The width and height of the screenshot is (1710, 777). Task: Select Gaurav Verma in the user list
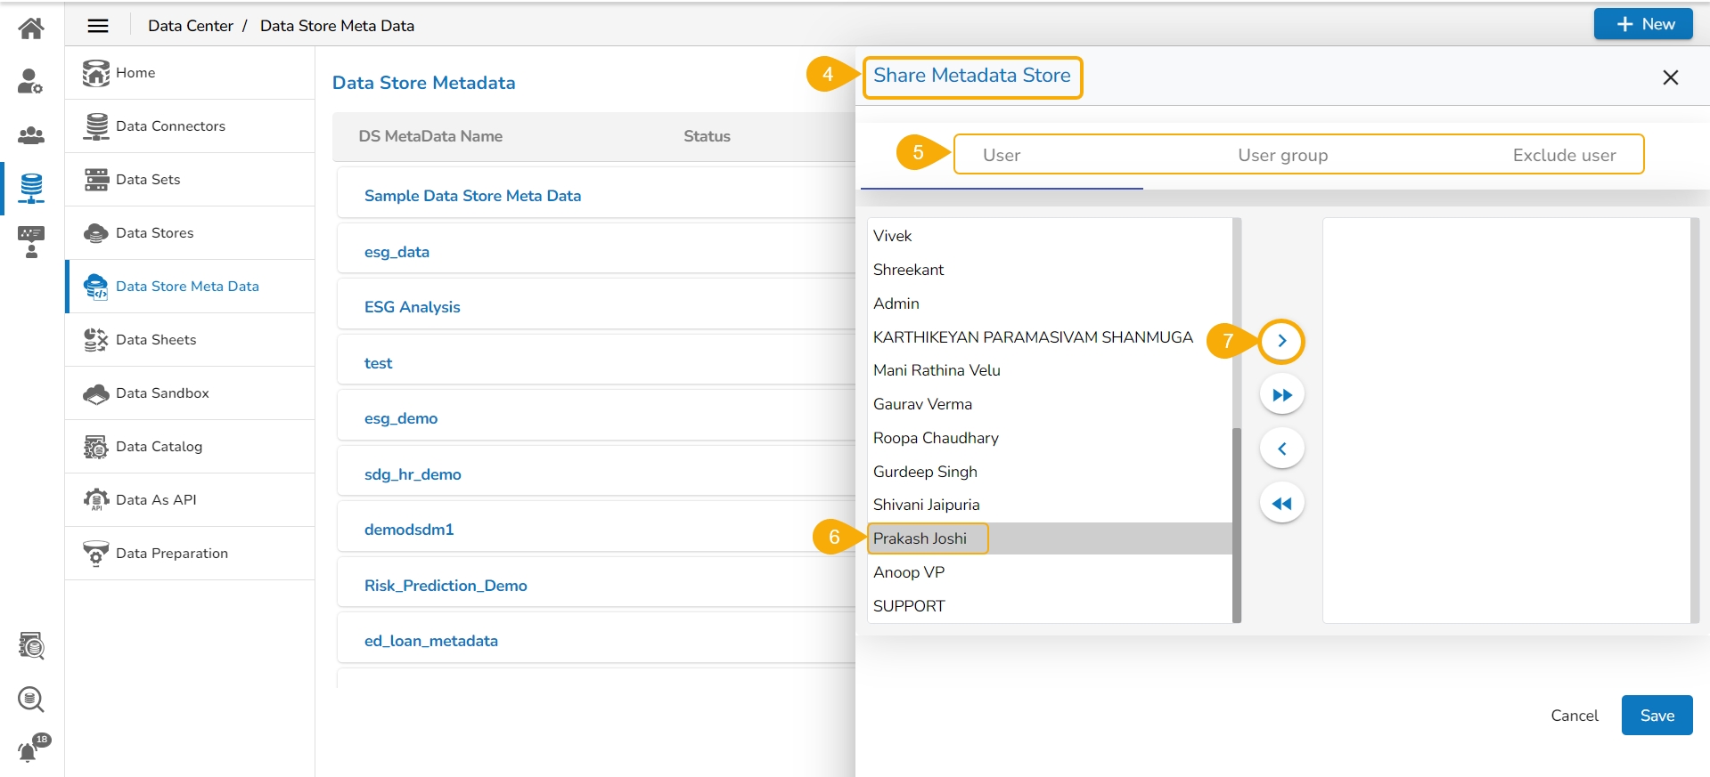click(922, 404)
